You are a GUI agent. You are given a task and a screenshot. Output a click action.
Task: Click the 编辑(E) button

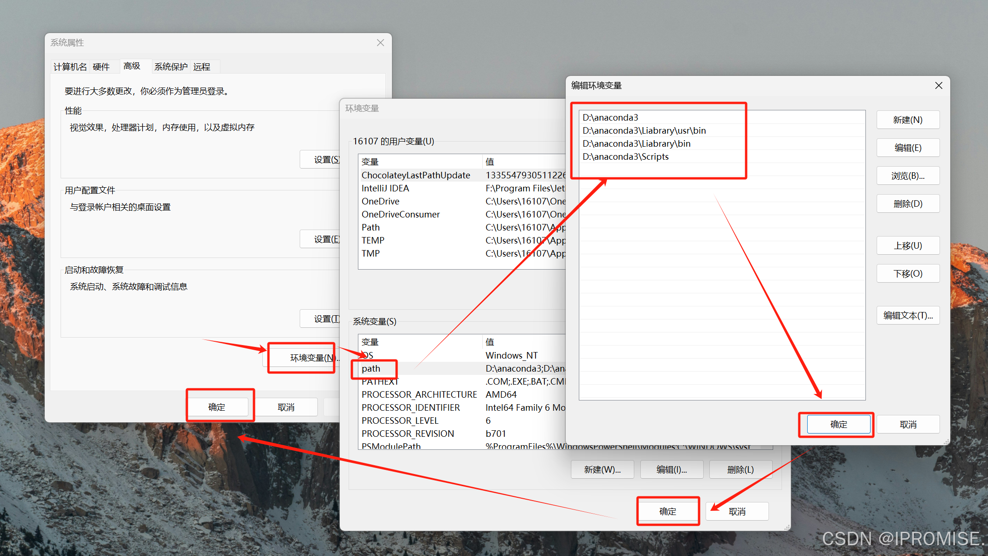pyautogui.click(x=907, y=148)
